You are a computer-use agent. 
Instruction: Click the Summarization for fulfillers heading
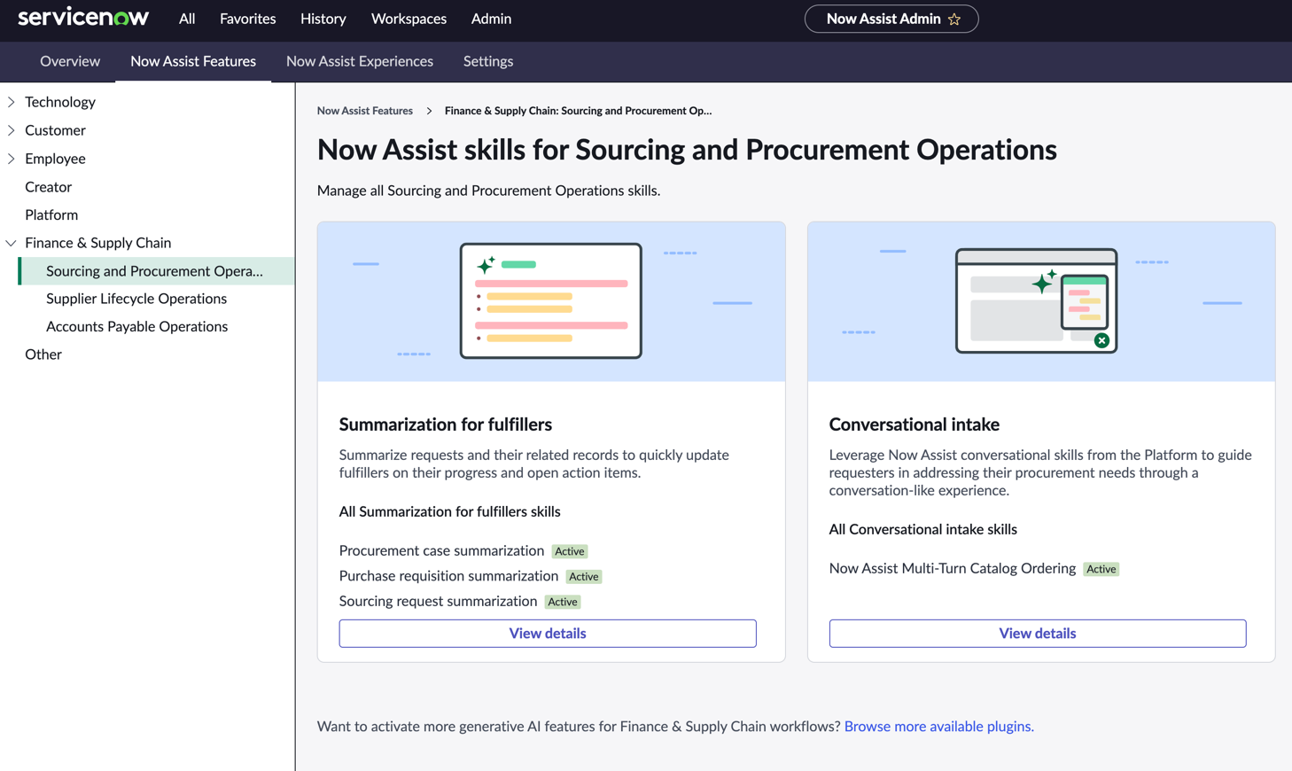446,424
